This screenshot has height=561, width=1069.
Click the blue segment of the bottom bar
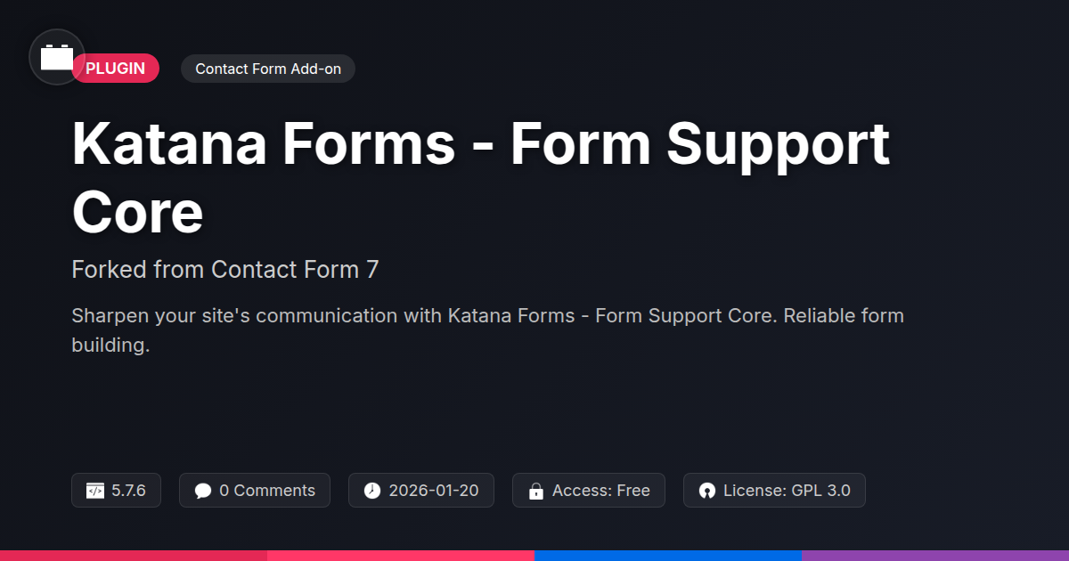click(x=668, y=555)
